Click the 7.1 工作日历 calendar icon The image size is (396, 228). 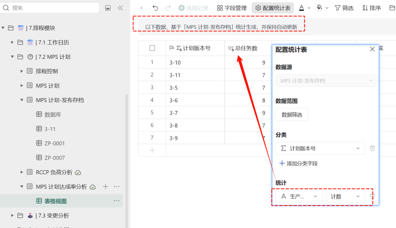30,42
